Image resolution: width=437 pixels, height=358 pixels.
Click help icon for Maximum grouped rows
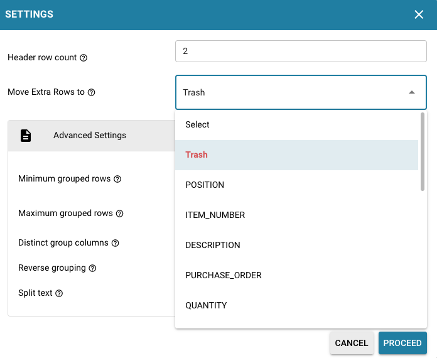[x=120, y=214]
